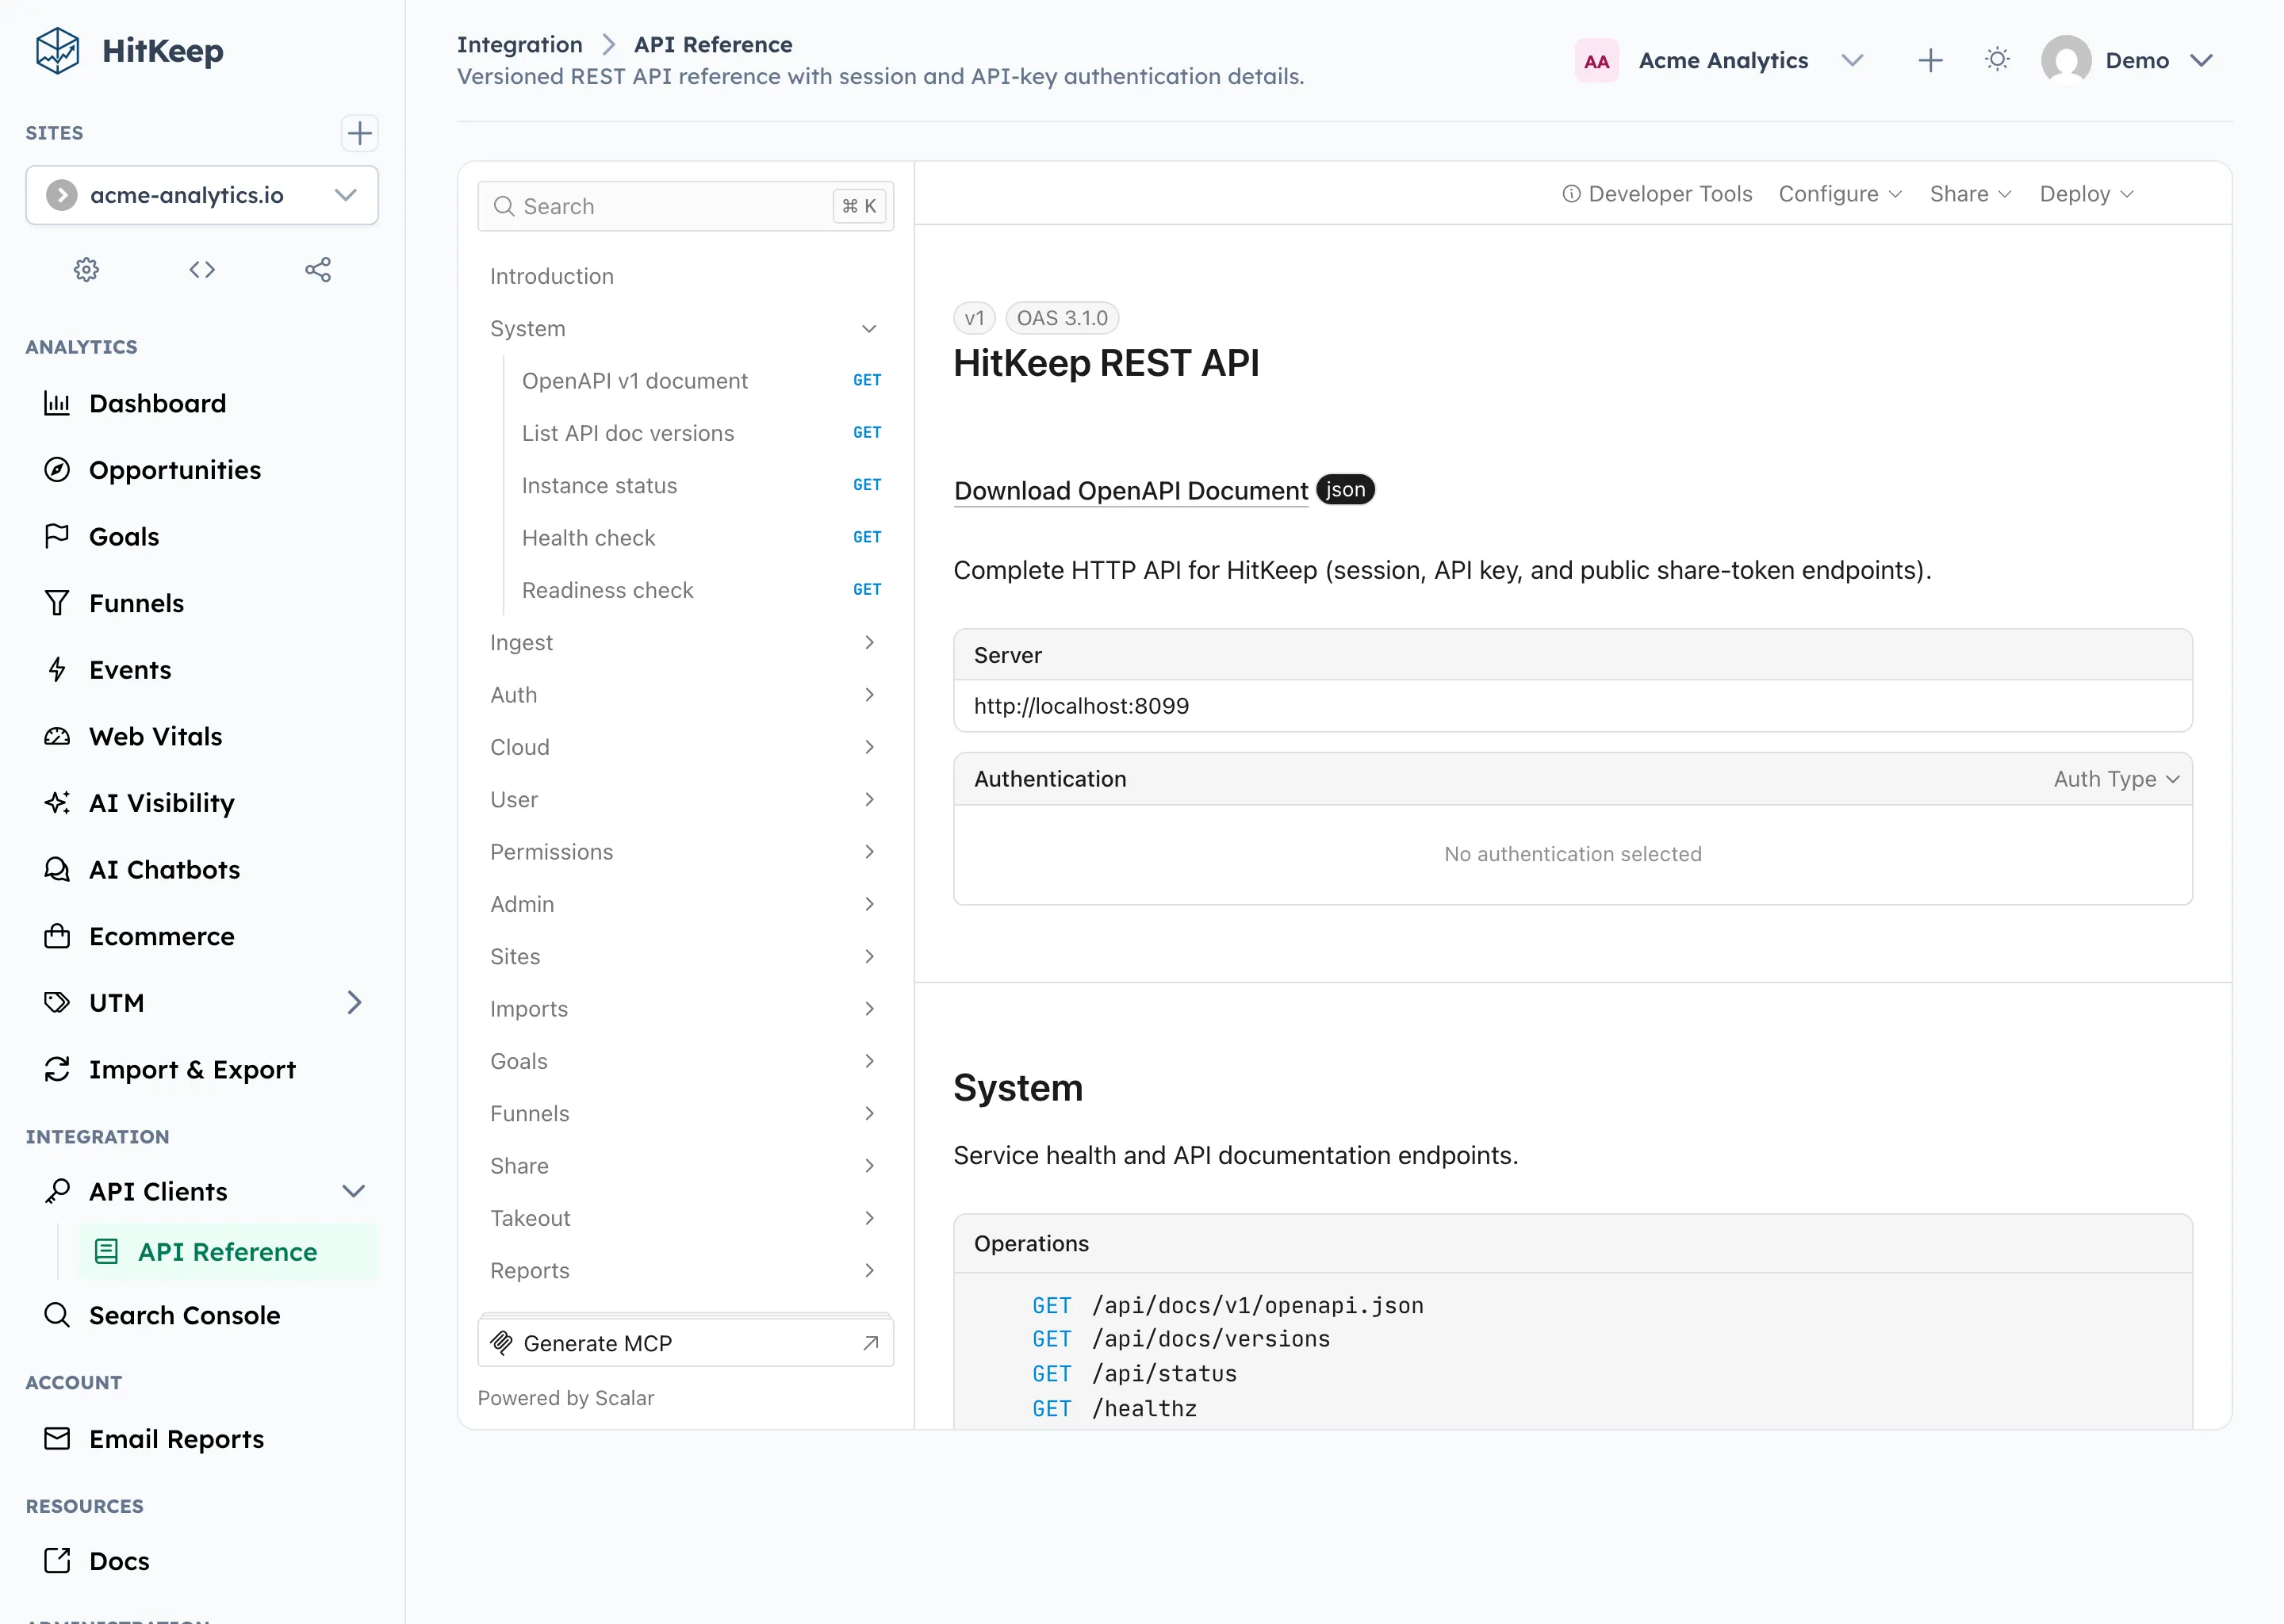Click Powered by Scalar link
This screenshot has width=2284, height=1624.
coord(565,1397)
